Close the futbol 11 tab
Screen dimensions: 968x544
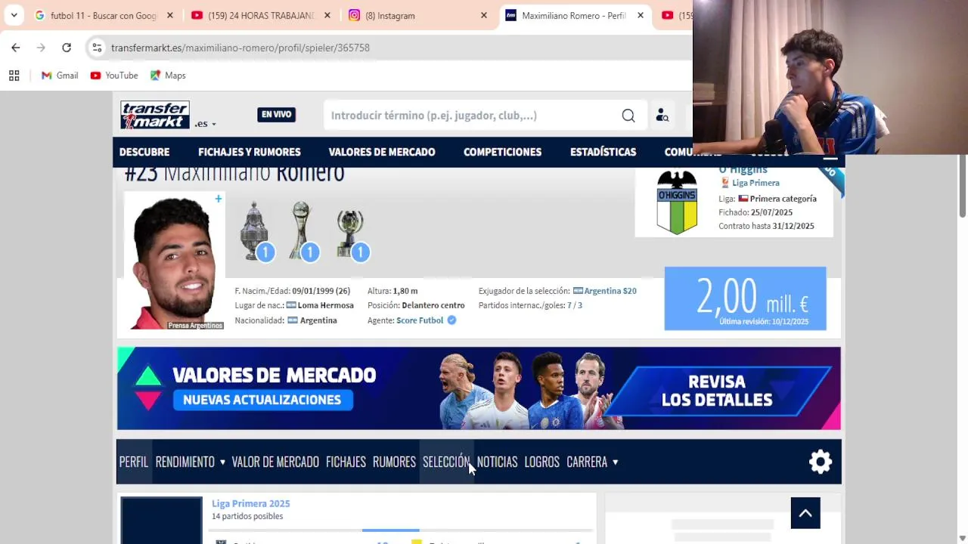click(170, 15)
